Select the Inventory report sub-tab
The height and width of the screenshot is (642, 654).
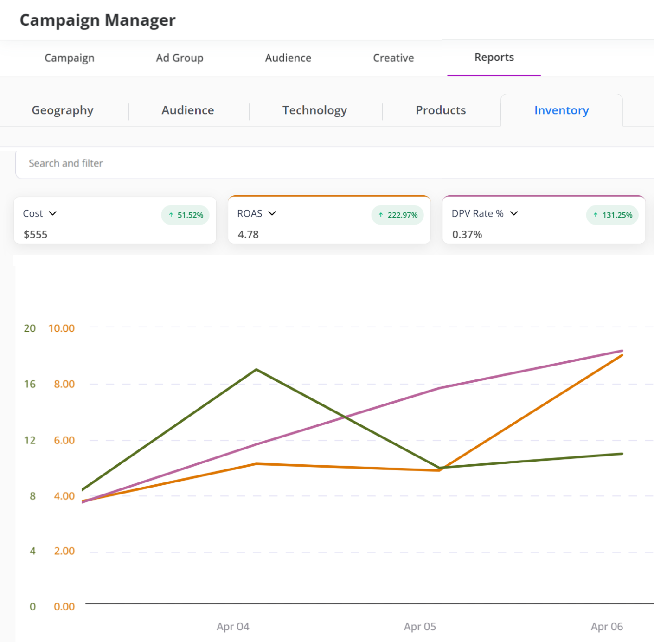(561, 110)
